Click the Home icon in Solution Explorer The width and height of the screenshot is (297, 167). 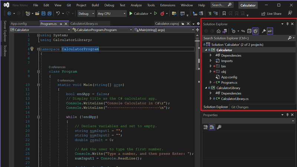pyautogui.click(x=218, y=31)
